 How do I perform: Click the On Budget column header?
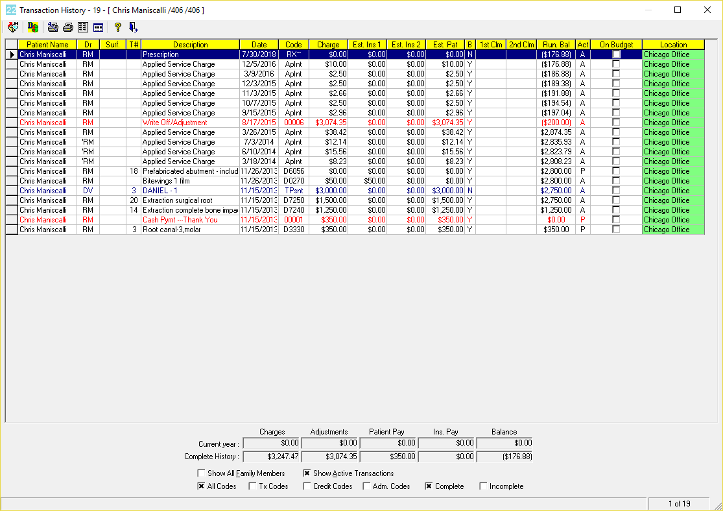tap(616, 45)
